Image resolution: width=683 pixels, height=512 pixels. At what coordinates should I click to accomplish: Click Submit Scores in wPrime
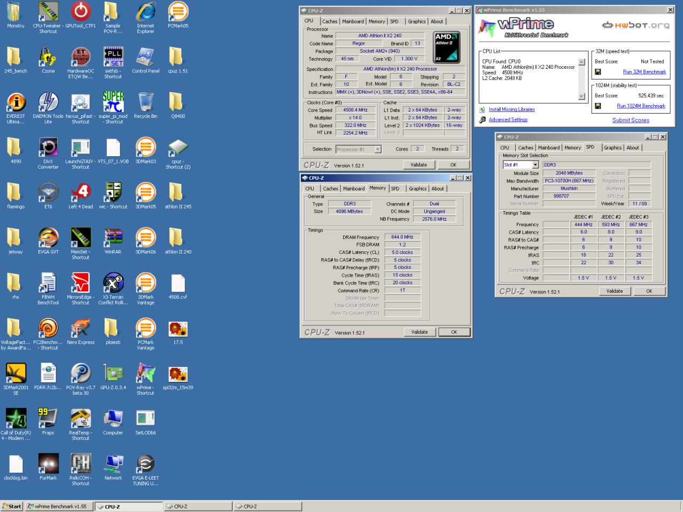[631, 120]
